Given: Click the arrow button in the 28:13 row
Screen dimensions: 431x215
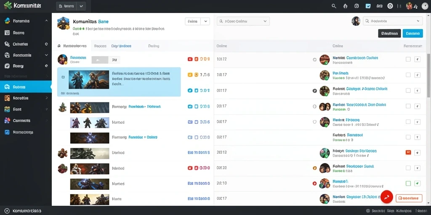Looking at the screenshot, I should pos(417,152).
